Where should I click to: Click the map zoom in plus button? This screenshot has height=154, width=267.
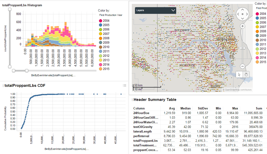point(242,26)
